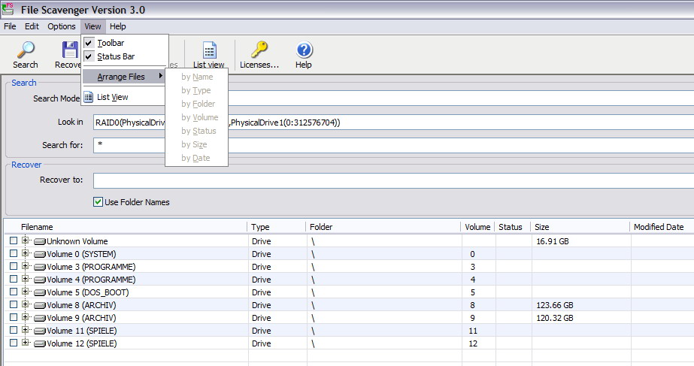This screenshot has width=694, height=366.
Task: Check the box for Volume 11 (SPIELE)
Action: click(14, 330)
